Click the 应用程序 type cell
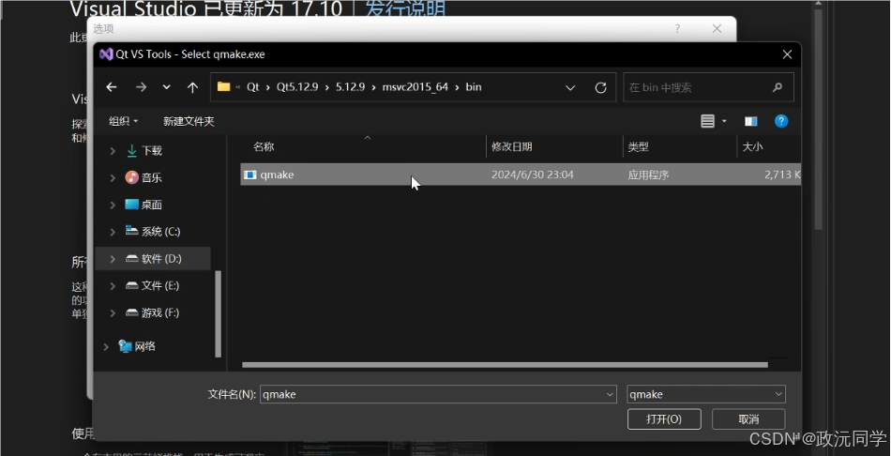This screenshot has width=891, height=456. tap(648, 175)
